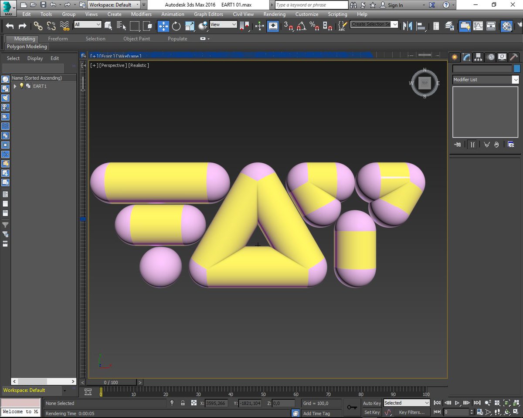Open the reference coordinate View dropdown
Screen dimensions: 523x418
(x=223, y=25)
